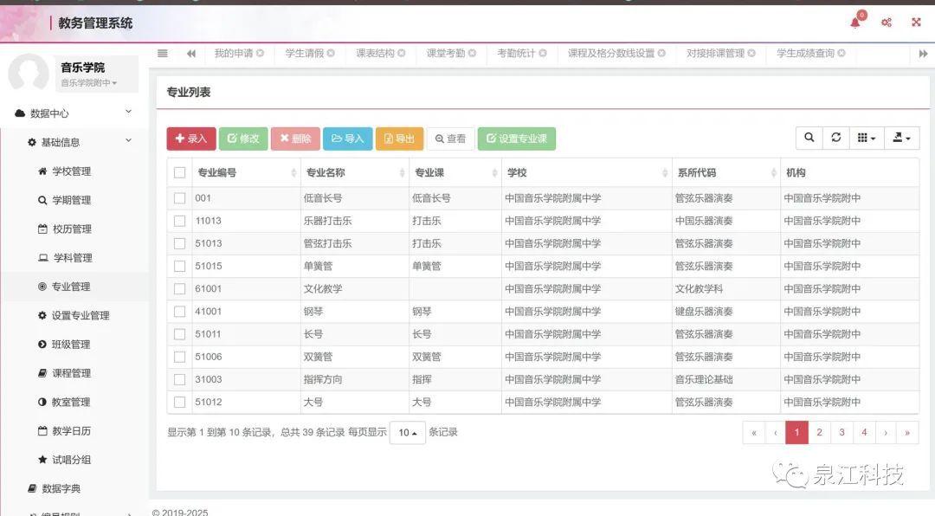Click the 设置专业课 button

click(x=516, y=138)
